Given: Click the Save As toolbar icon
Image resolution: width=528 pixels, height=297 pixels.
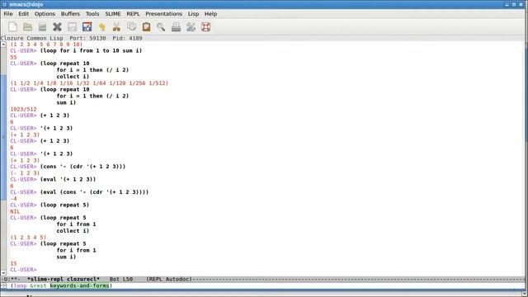Looking at the screenshot, I should pyautogui.click(x=87, y=27).
